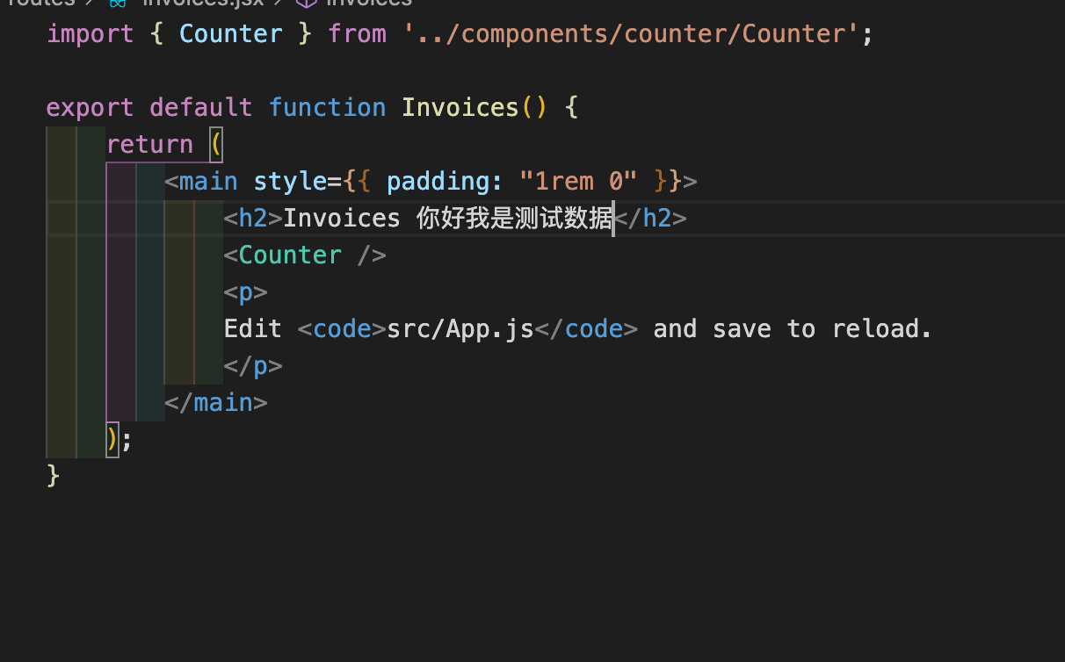Click the Counter JSX component tag
This screenshot has width=1065, height=662.
pos(290,255)
